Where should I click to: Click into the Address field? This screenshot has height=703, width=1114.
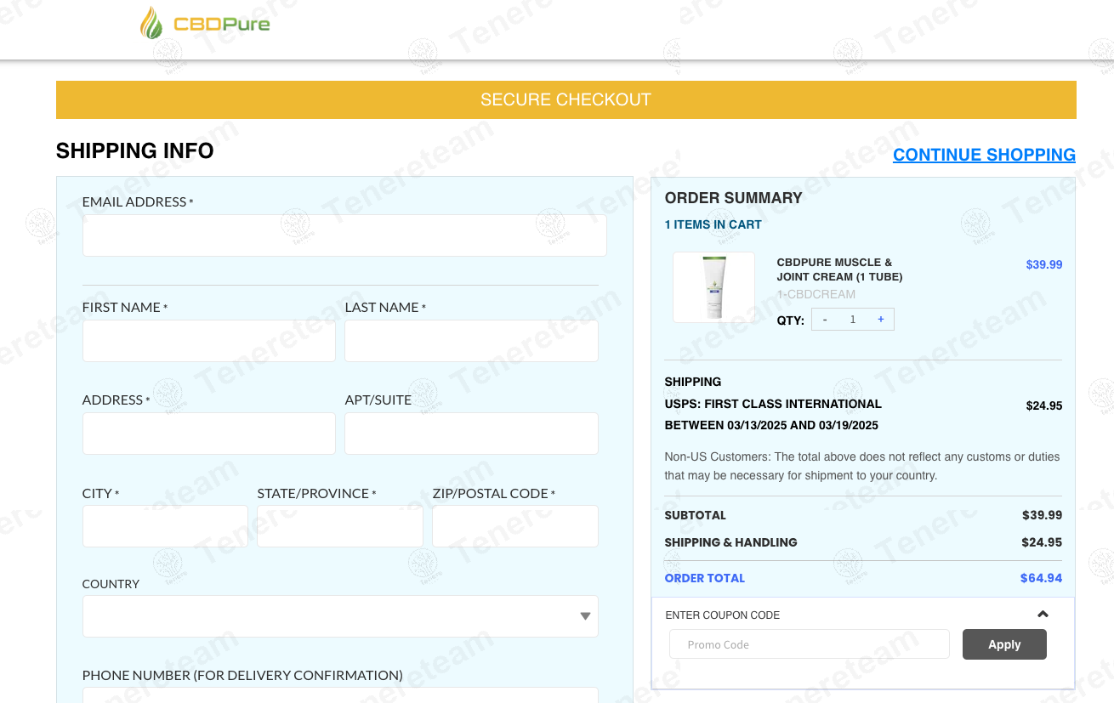click(x=208, y=434)
